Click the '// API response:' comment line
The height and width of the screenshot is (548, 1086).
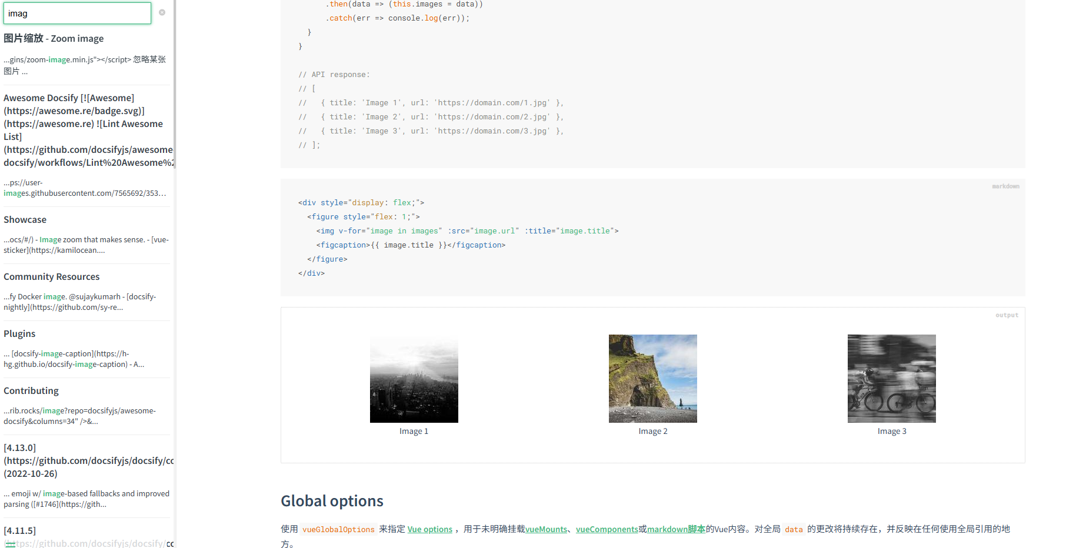(334, 75)
